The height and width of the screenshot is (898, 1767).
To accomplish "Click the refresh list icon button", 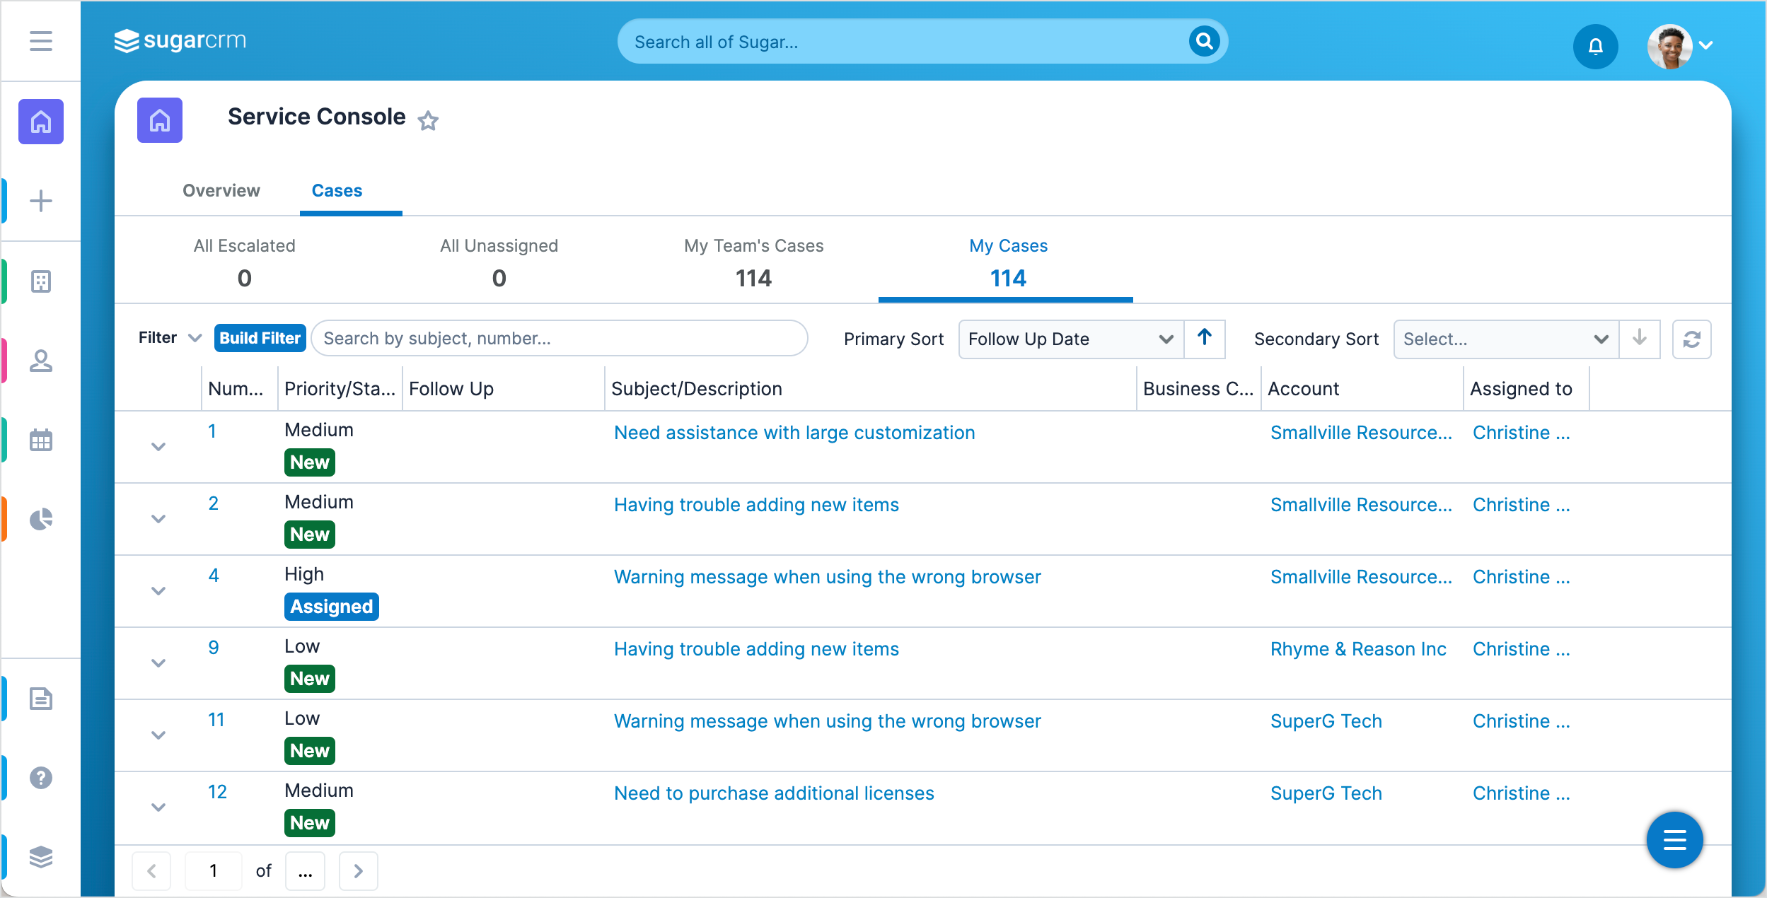I will (x=1691, y=339).
